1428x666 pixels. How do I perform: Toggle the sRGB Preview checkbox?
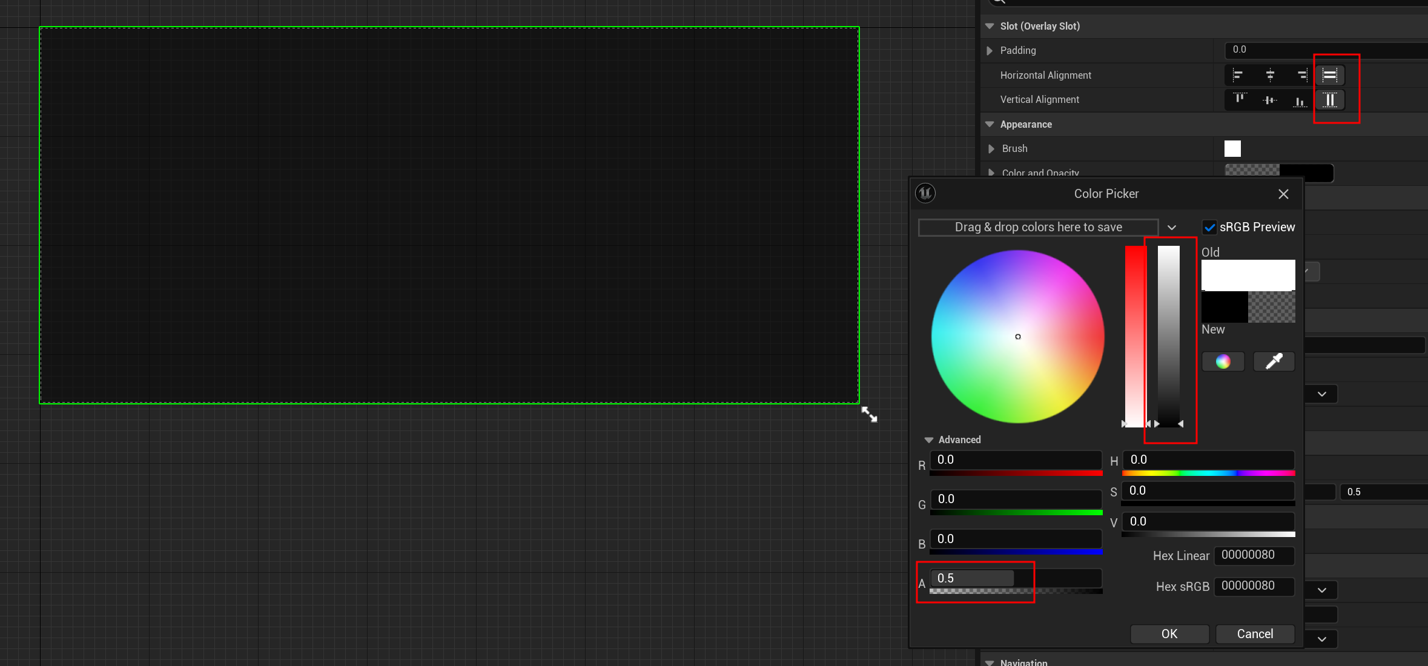[1209, 228]
